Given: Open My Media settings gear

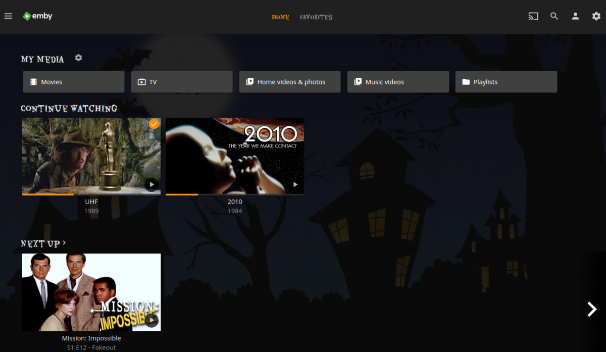Looking at the screenshot, I should pyautogui.click(x=78, y=58).
